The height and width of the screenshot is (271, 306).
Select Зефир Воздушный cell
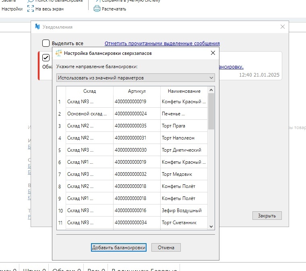pos(184,211)
